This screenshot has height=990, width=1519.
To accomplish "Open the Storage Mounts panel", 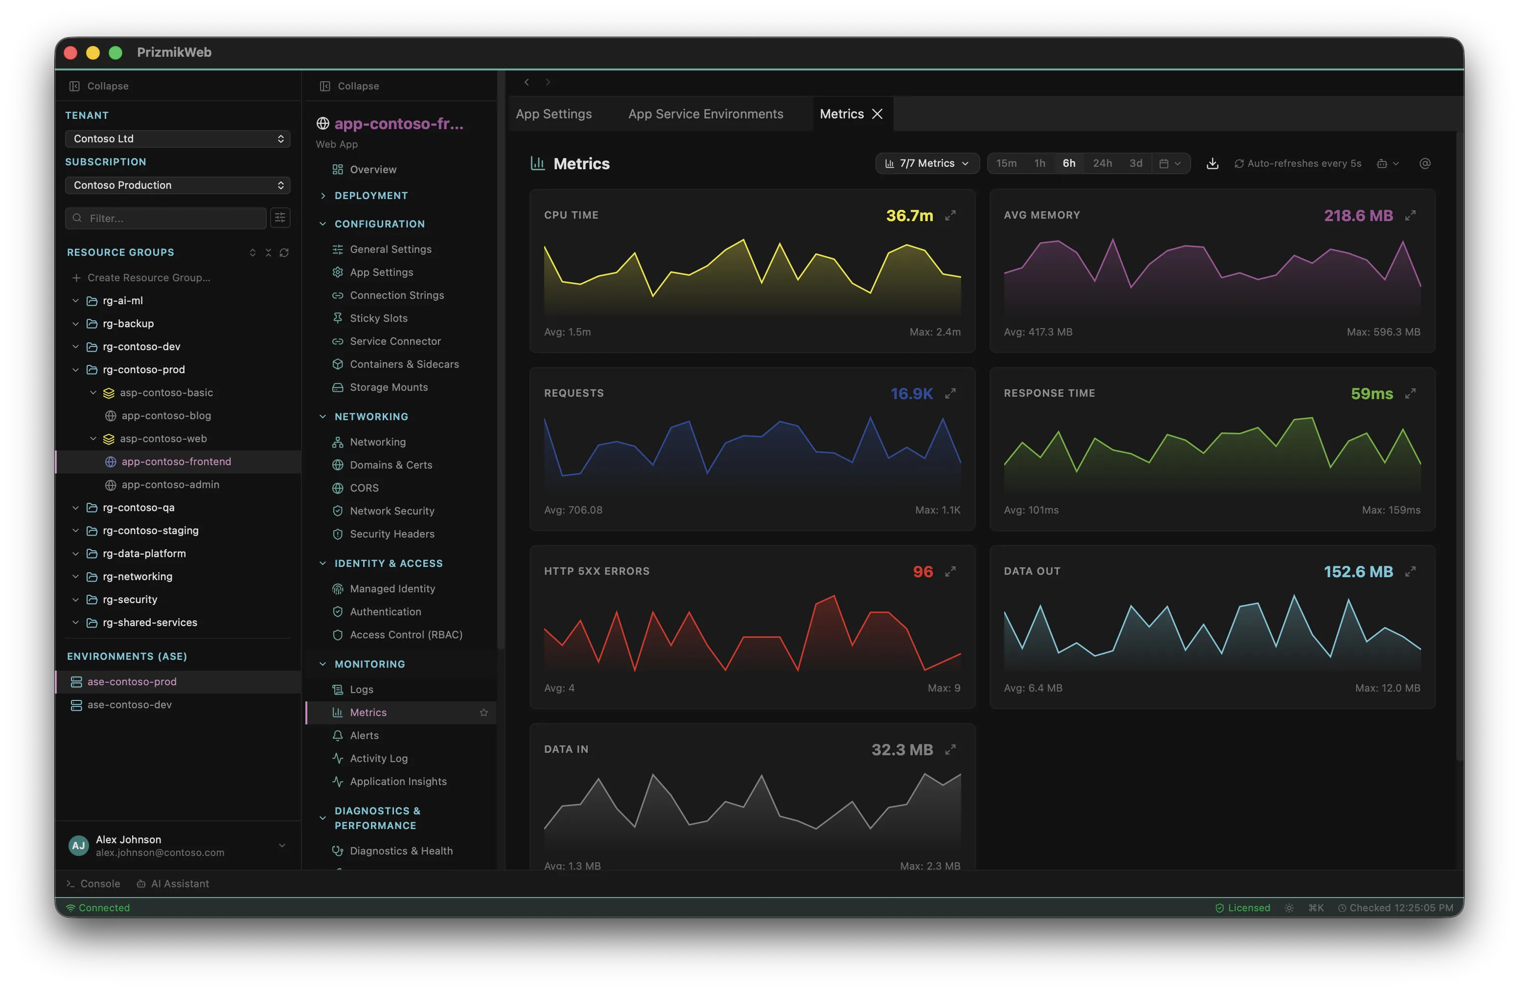I will (x=389, y=386).
